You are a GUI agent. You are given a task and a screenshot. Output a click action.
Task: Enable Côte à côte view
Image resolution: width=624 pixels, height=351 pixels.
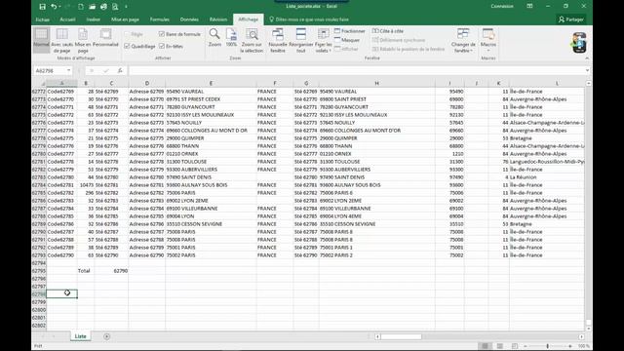coord(388,31)
